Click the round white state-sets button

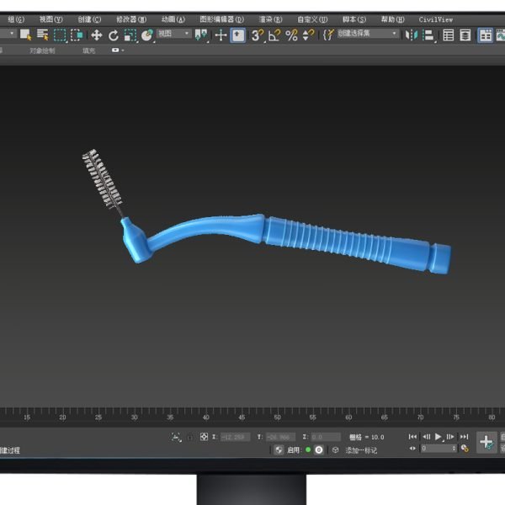coord(319,450)
